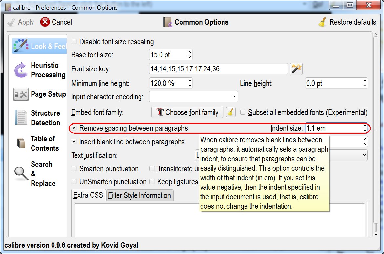Click the Cancel button
The image size is (384, 254).
tap(56, 22)
